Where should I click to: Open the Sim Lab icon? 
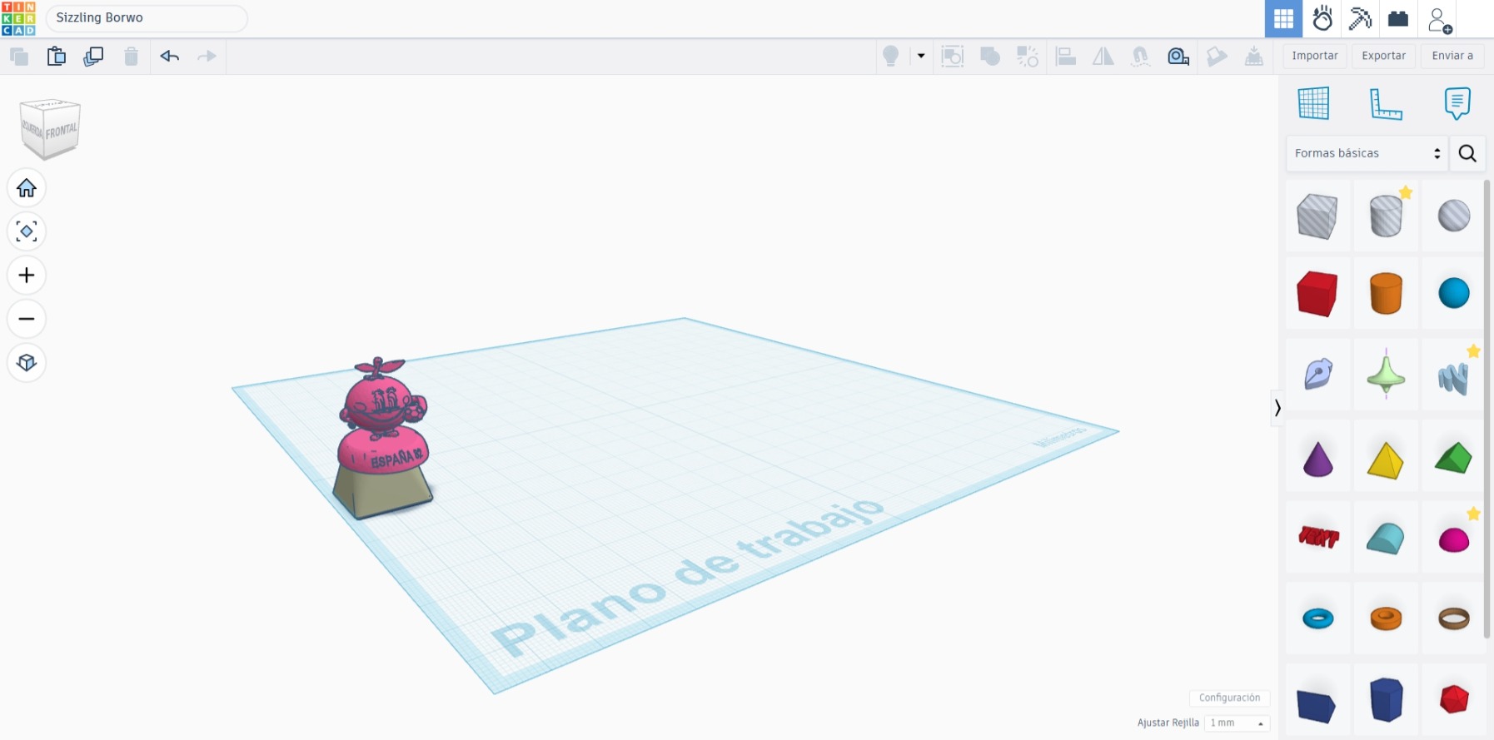1322,18
